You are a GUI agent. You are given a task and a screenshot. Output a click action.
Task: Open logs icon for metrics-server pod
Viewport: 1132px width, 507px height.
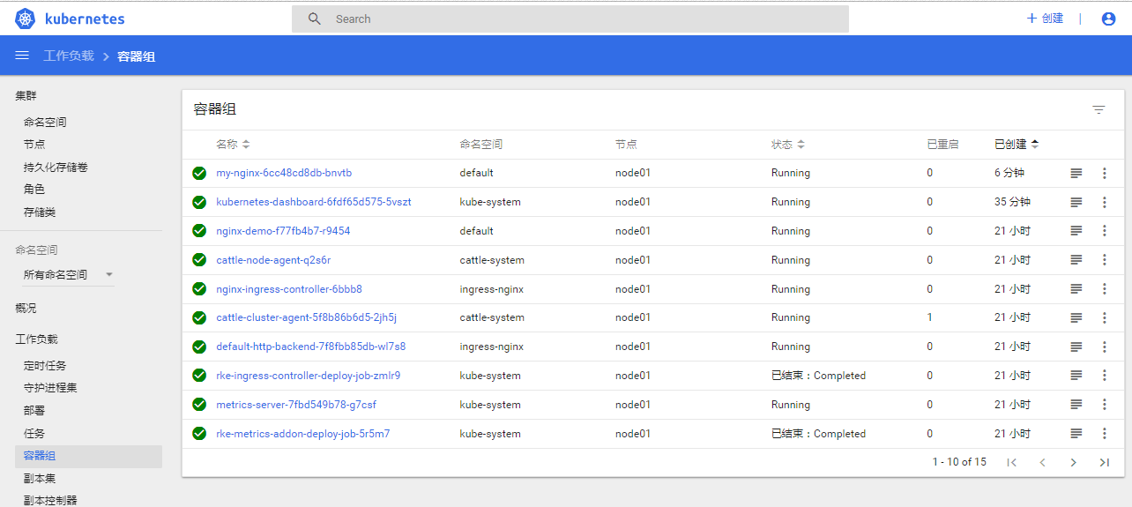pyautogui.click(x=1076, y=405)
